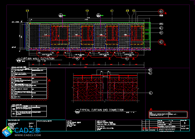
Task: Pick the red revision triangle beside top-right callout
Action: [x=166, y=14]
